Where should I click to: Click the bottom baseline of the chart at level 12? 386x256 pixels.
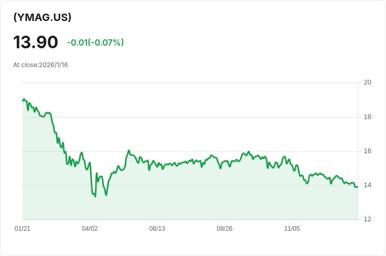pyautogui.click(x=189, y=219)
